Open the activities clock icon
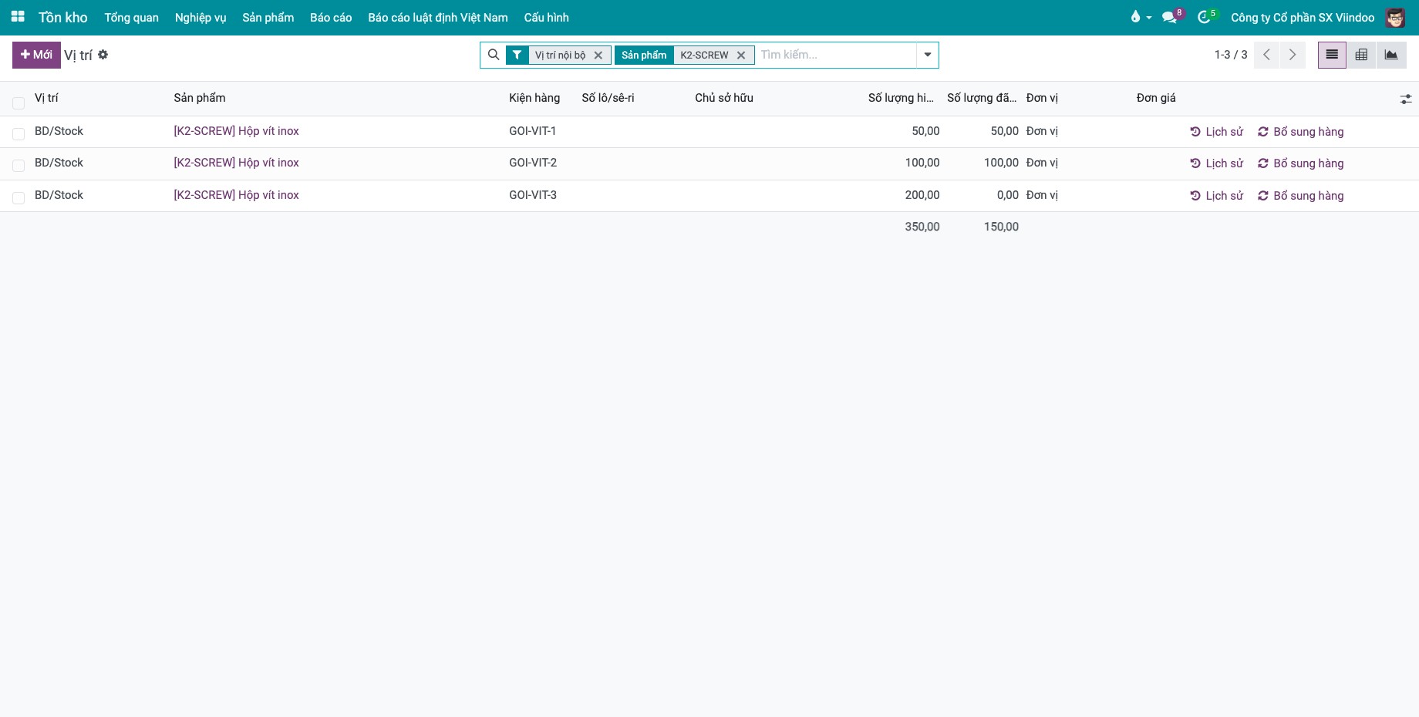 point(1204,17)
